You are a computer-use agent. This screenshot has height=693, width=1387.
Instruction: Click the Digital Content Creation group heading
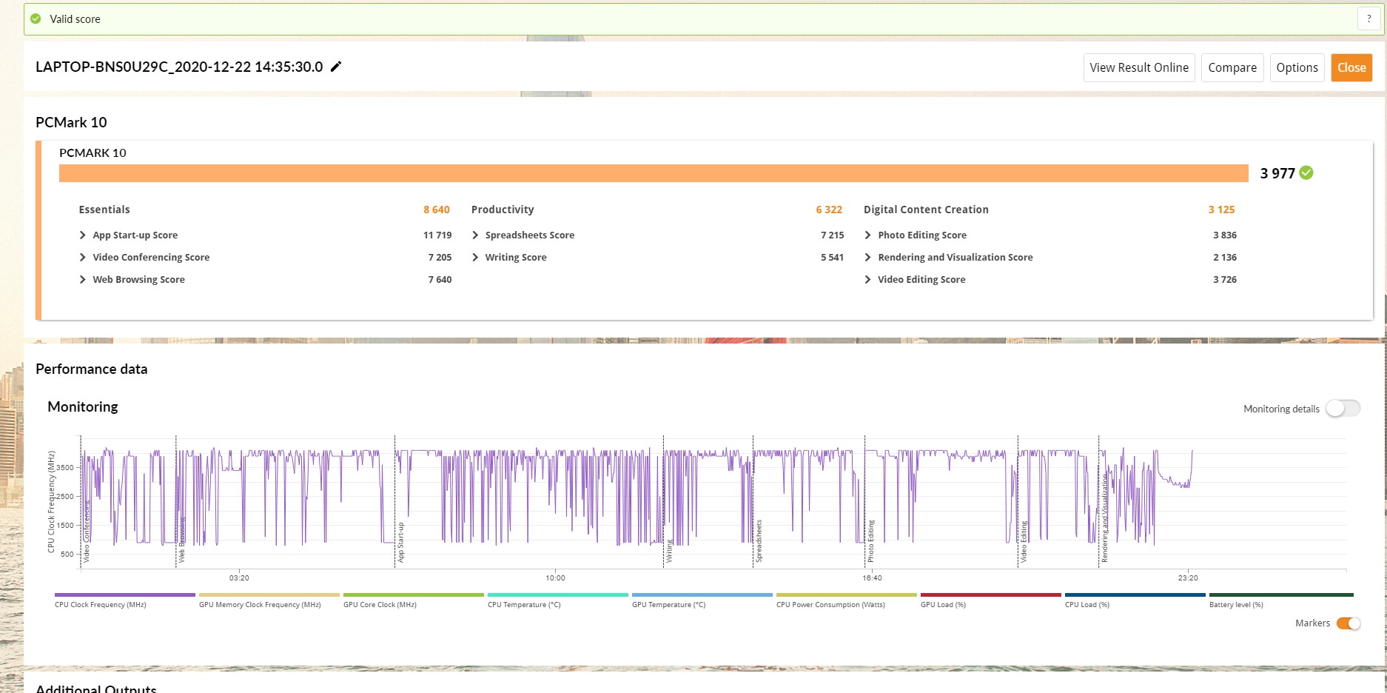click(926, 210)
